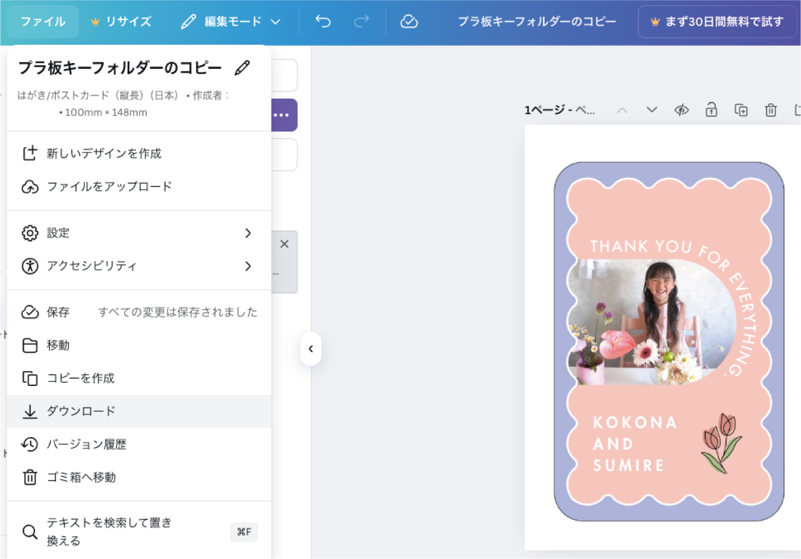Click the folder icon beside 移動
801x559 pixels.
click(30, 346)
